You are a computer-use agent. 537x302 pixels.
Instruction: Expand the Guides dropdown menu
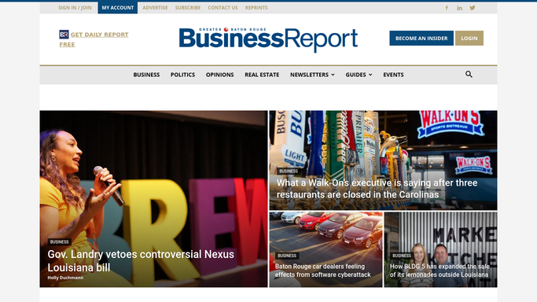(x=359, y=75)
